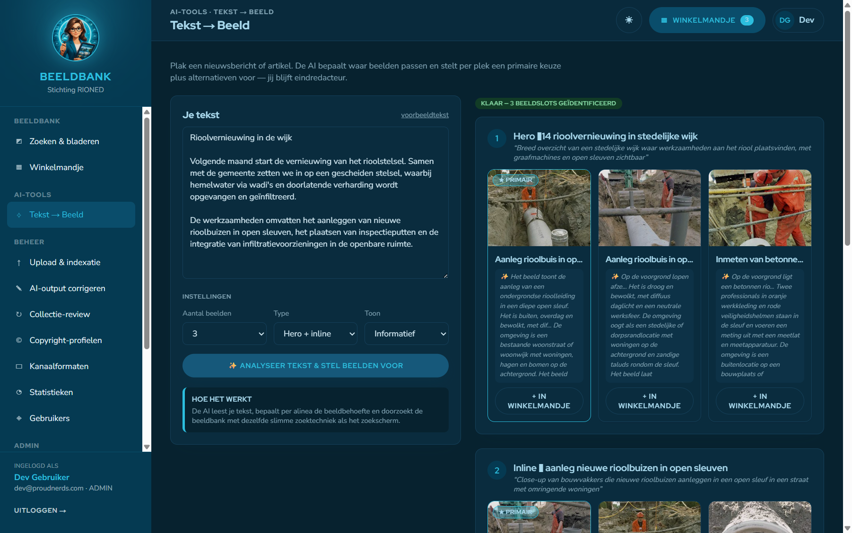Open the Type dropdown showing Hero + inline
Screen dimensions: 852x533
[315, 334]
